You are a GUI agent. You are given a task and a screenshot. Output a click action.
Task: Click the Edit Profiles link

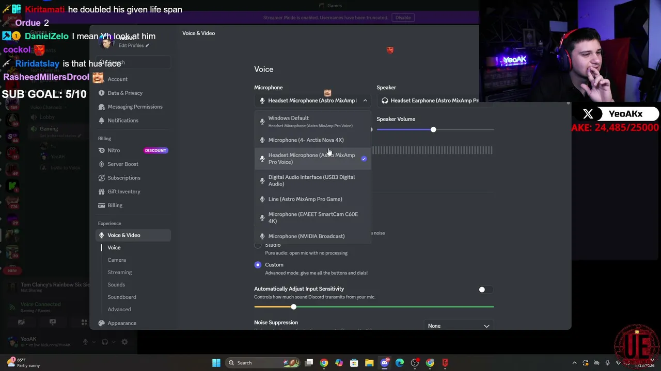coord(133,45)
